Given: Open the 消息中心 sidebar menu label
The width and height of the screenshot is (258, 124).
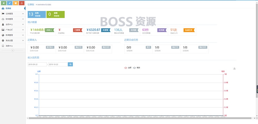Looking at the screenshot, I should pos(9,46).
